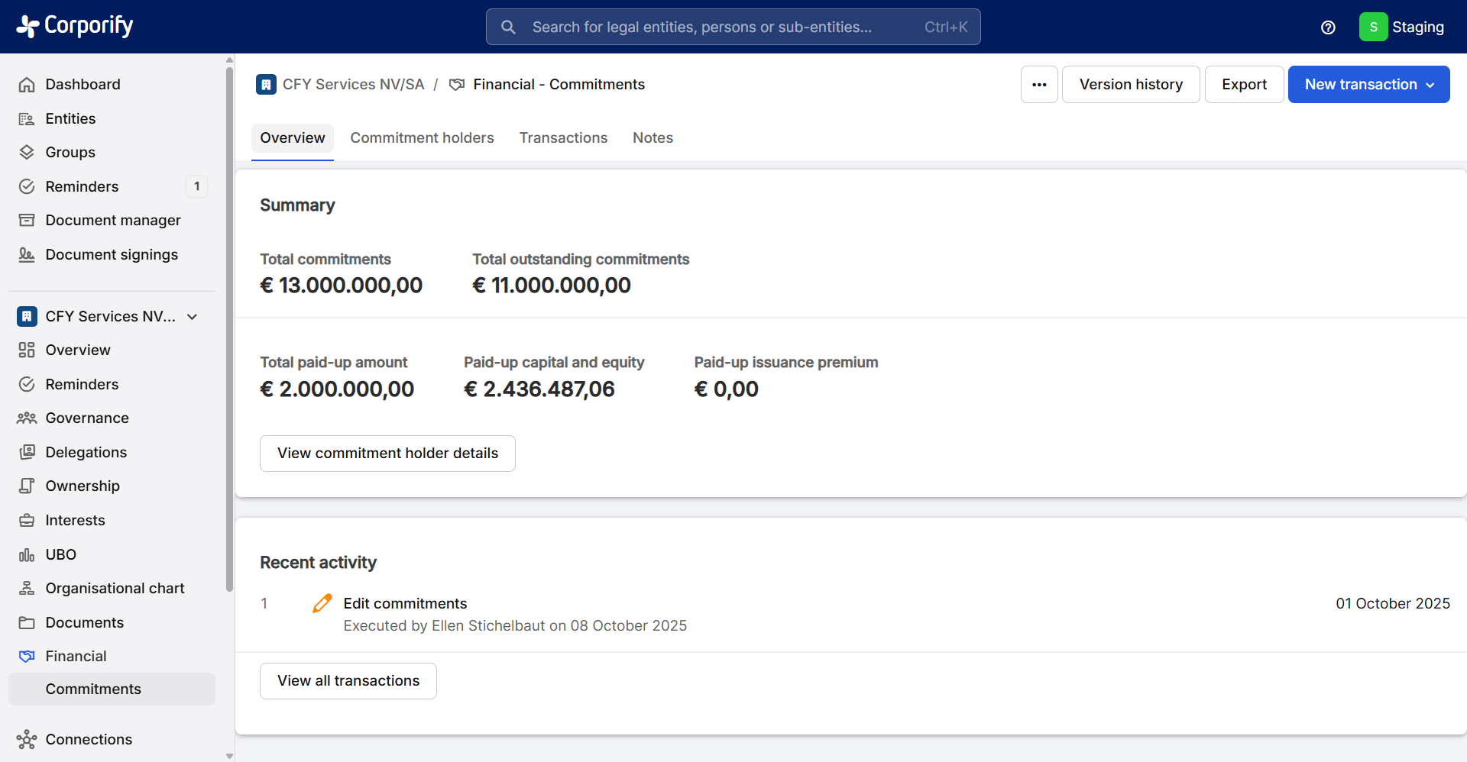
Task: Click View commitment holder details button
Action: [387, 454]
